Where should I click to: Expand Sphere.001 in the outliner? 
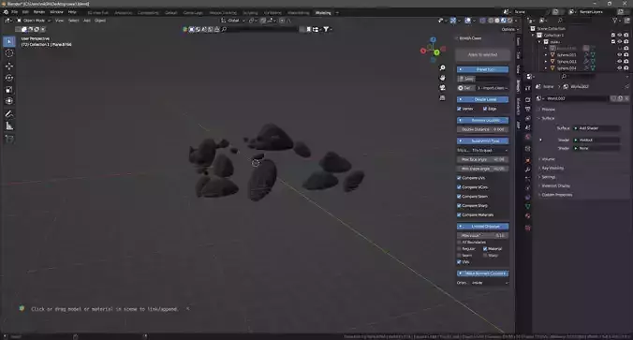[546, 55]
